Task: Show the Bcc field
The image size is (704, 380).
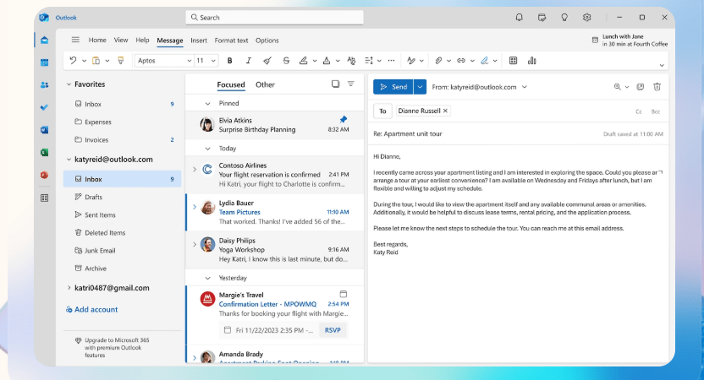Action: coord(656,111)
